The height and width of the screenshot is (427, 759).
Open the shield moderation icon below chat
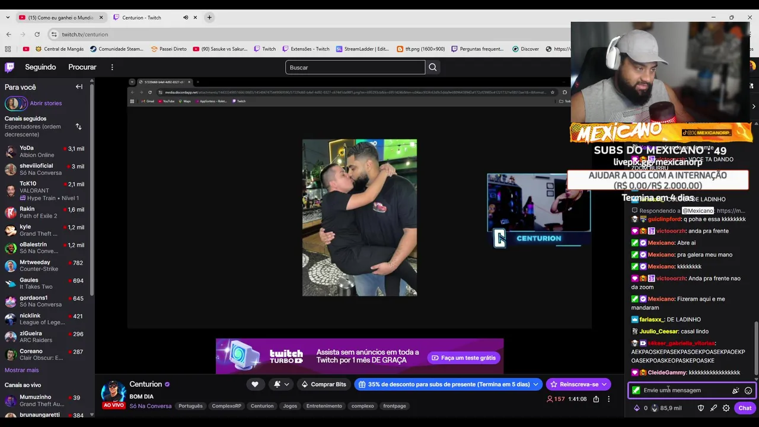tap(701, 408)
